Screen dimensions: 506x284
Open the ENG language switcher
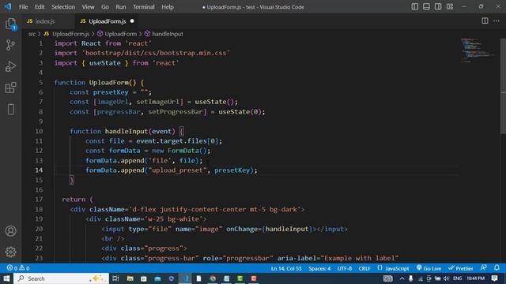pos(457,278)
